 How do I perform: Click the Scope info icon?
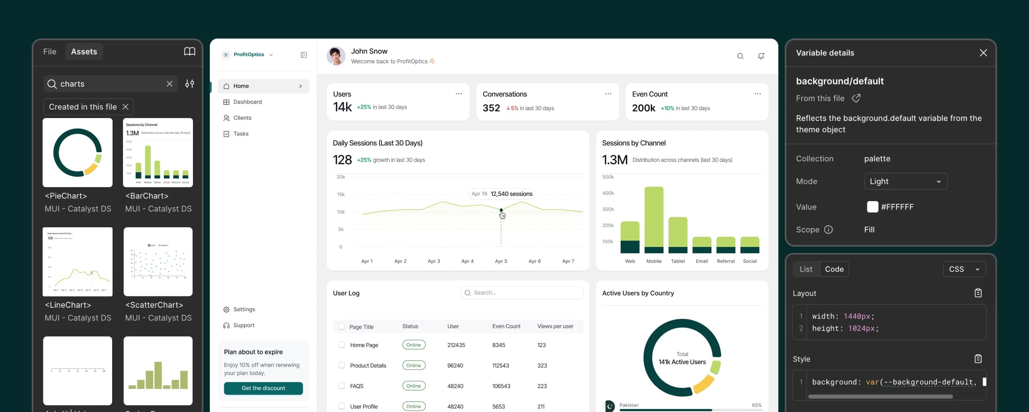pyautogui.click(x=828, y=229)
